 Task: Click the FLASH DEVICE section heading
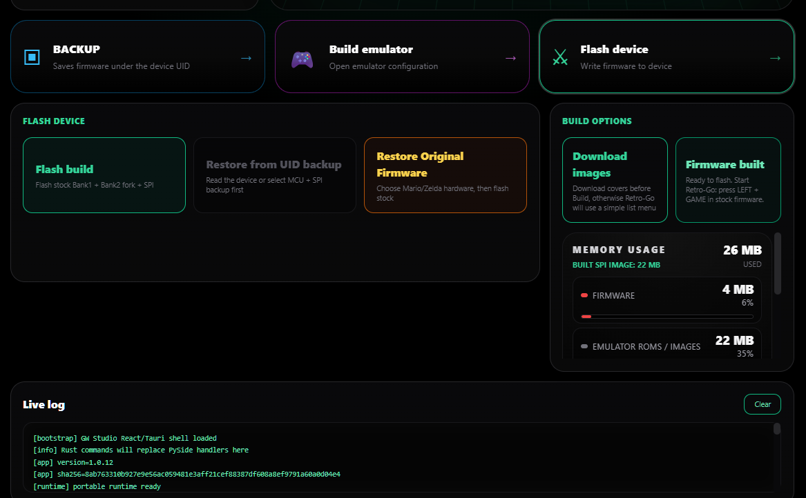point(53,121)
